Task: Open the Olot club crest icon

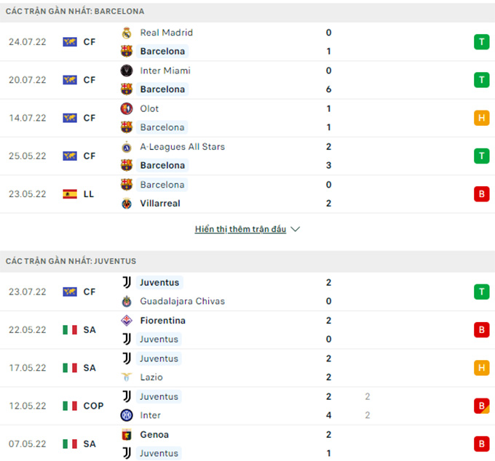Action: point(127,109)
